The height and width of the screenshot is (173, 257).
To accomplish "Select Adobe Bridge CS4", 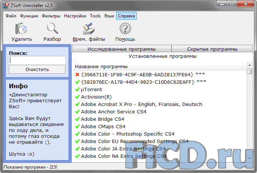I will 102,119.
